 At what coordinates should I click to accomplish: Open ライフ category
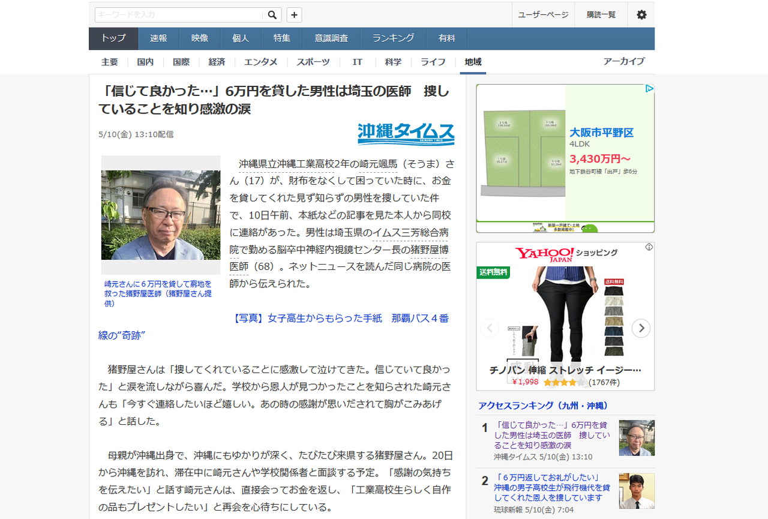coord(433,62)
